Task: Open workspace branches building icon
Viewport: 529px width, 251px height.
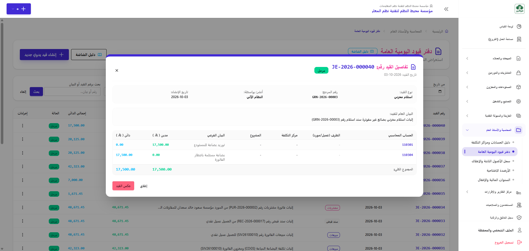Action: [x=519, y=39]
